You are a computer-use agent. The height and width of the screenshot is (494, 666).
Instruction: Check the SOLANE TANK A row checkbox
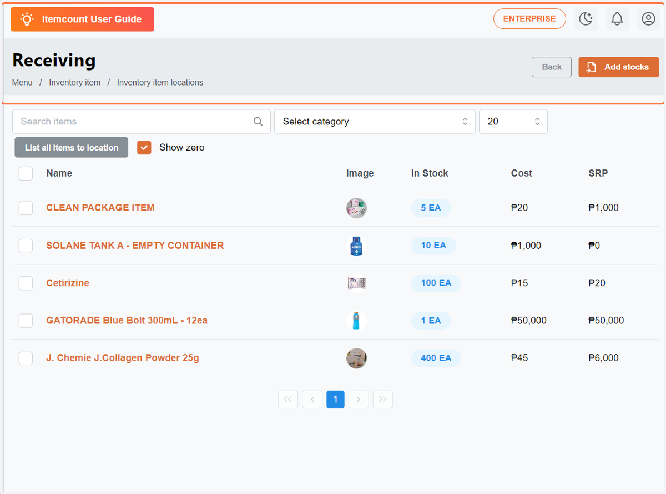point(26,246)
